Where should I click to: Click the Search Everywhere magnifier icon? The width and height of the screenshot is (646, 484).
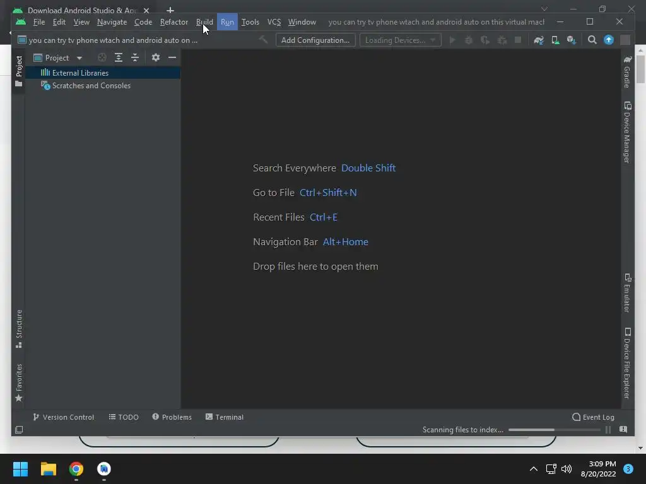click(592, 40)
